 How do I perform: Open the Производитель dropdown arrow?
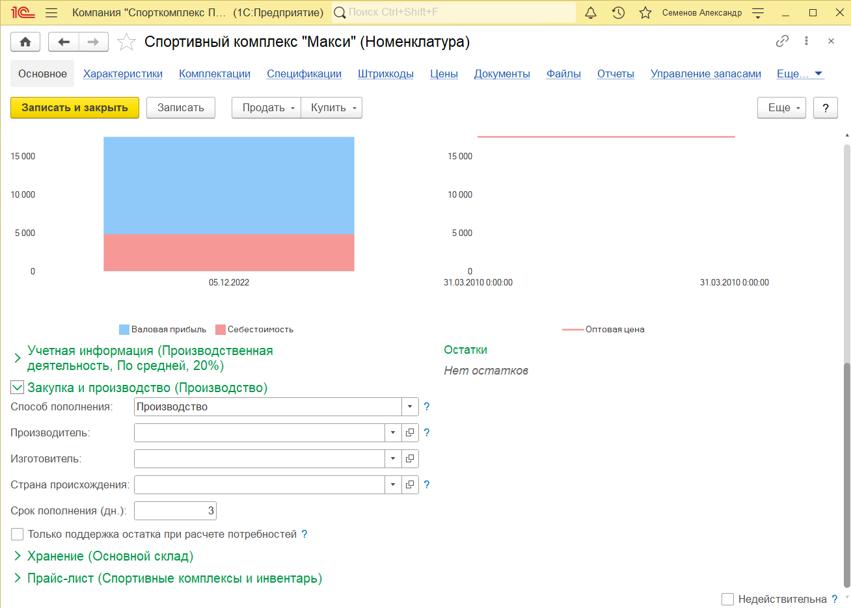393,432
